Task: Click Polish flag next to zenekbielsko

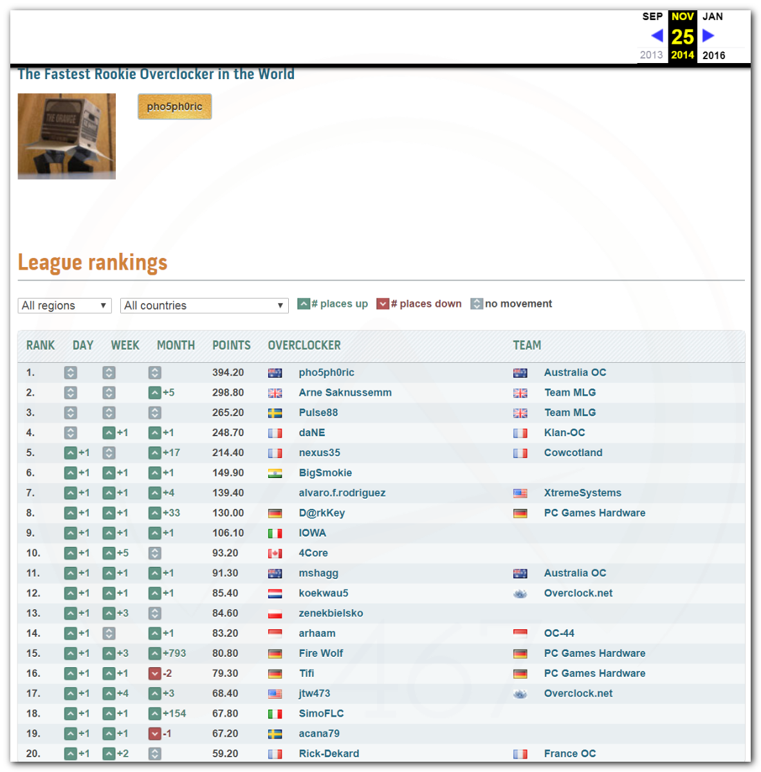Action: coord(275,614)
